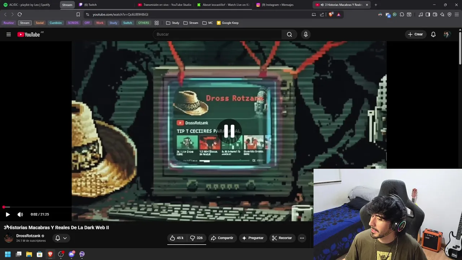This screenshot has width=462, height=260.
Task: Go back with the browser back arrow
Action: tap(5, 14)
